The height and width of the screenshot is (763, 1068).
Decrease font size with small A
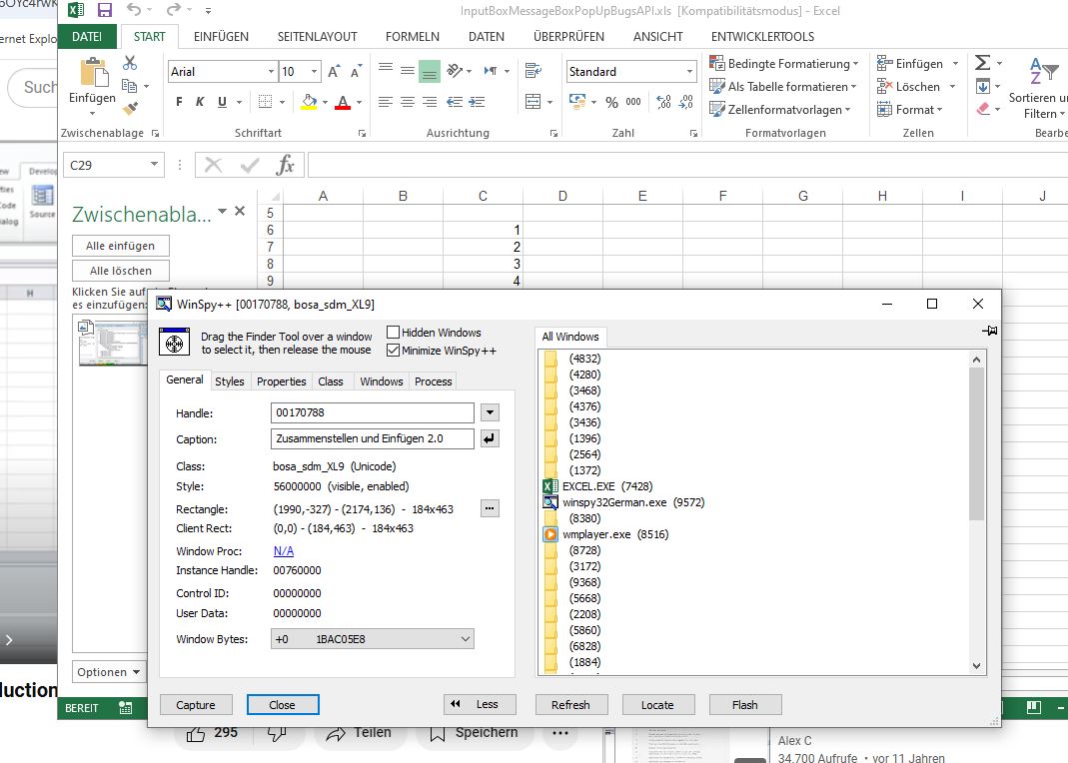tap(356, 72)
